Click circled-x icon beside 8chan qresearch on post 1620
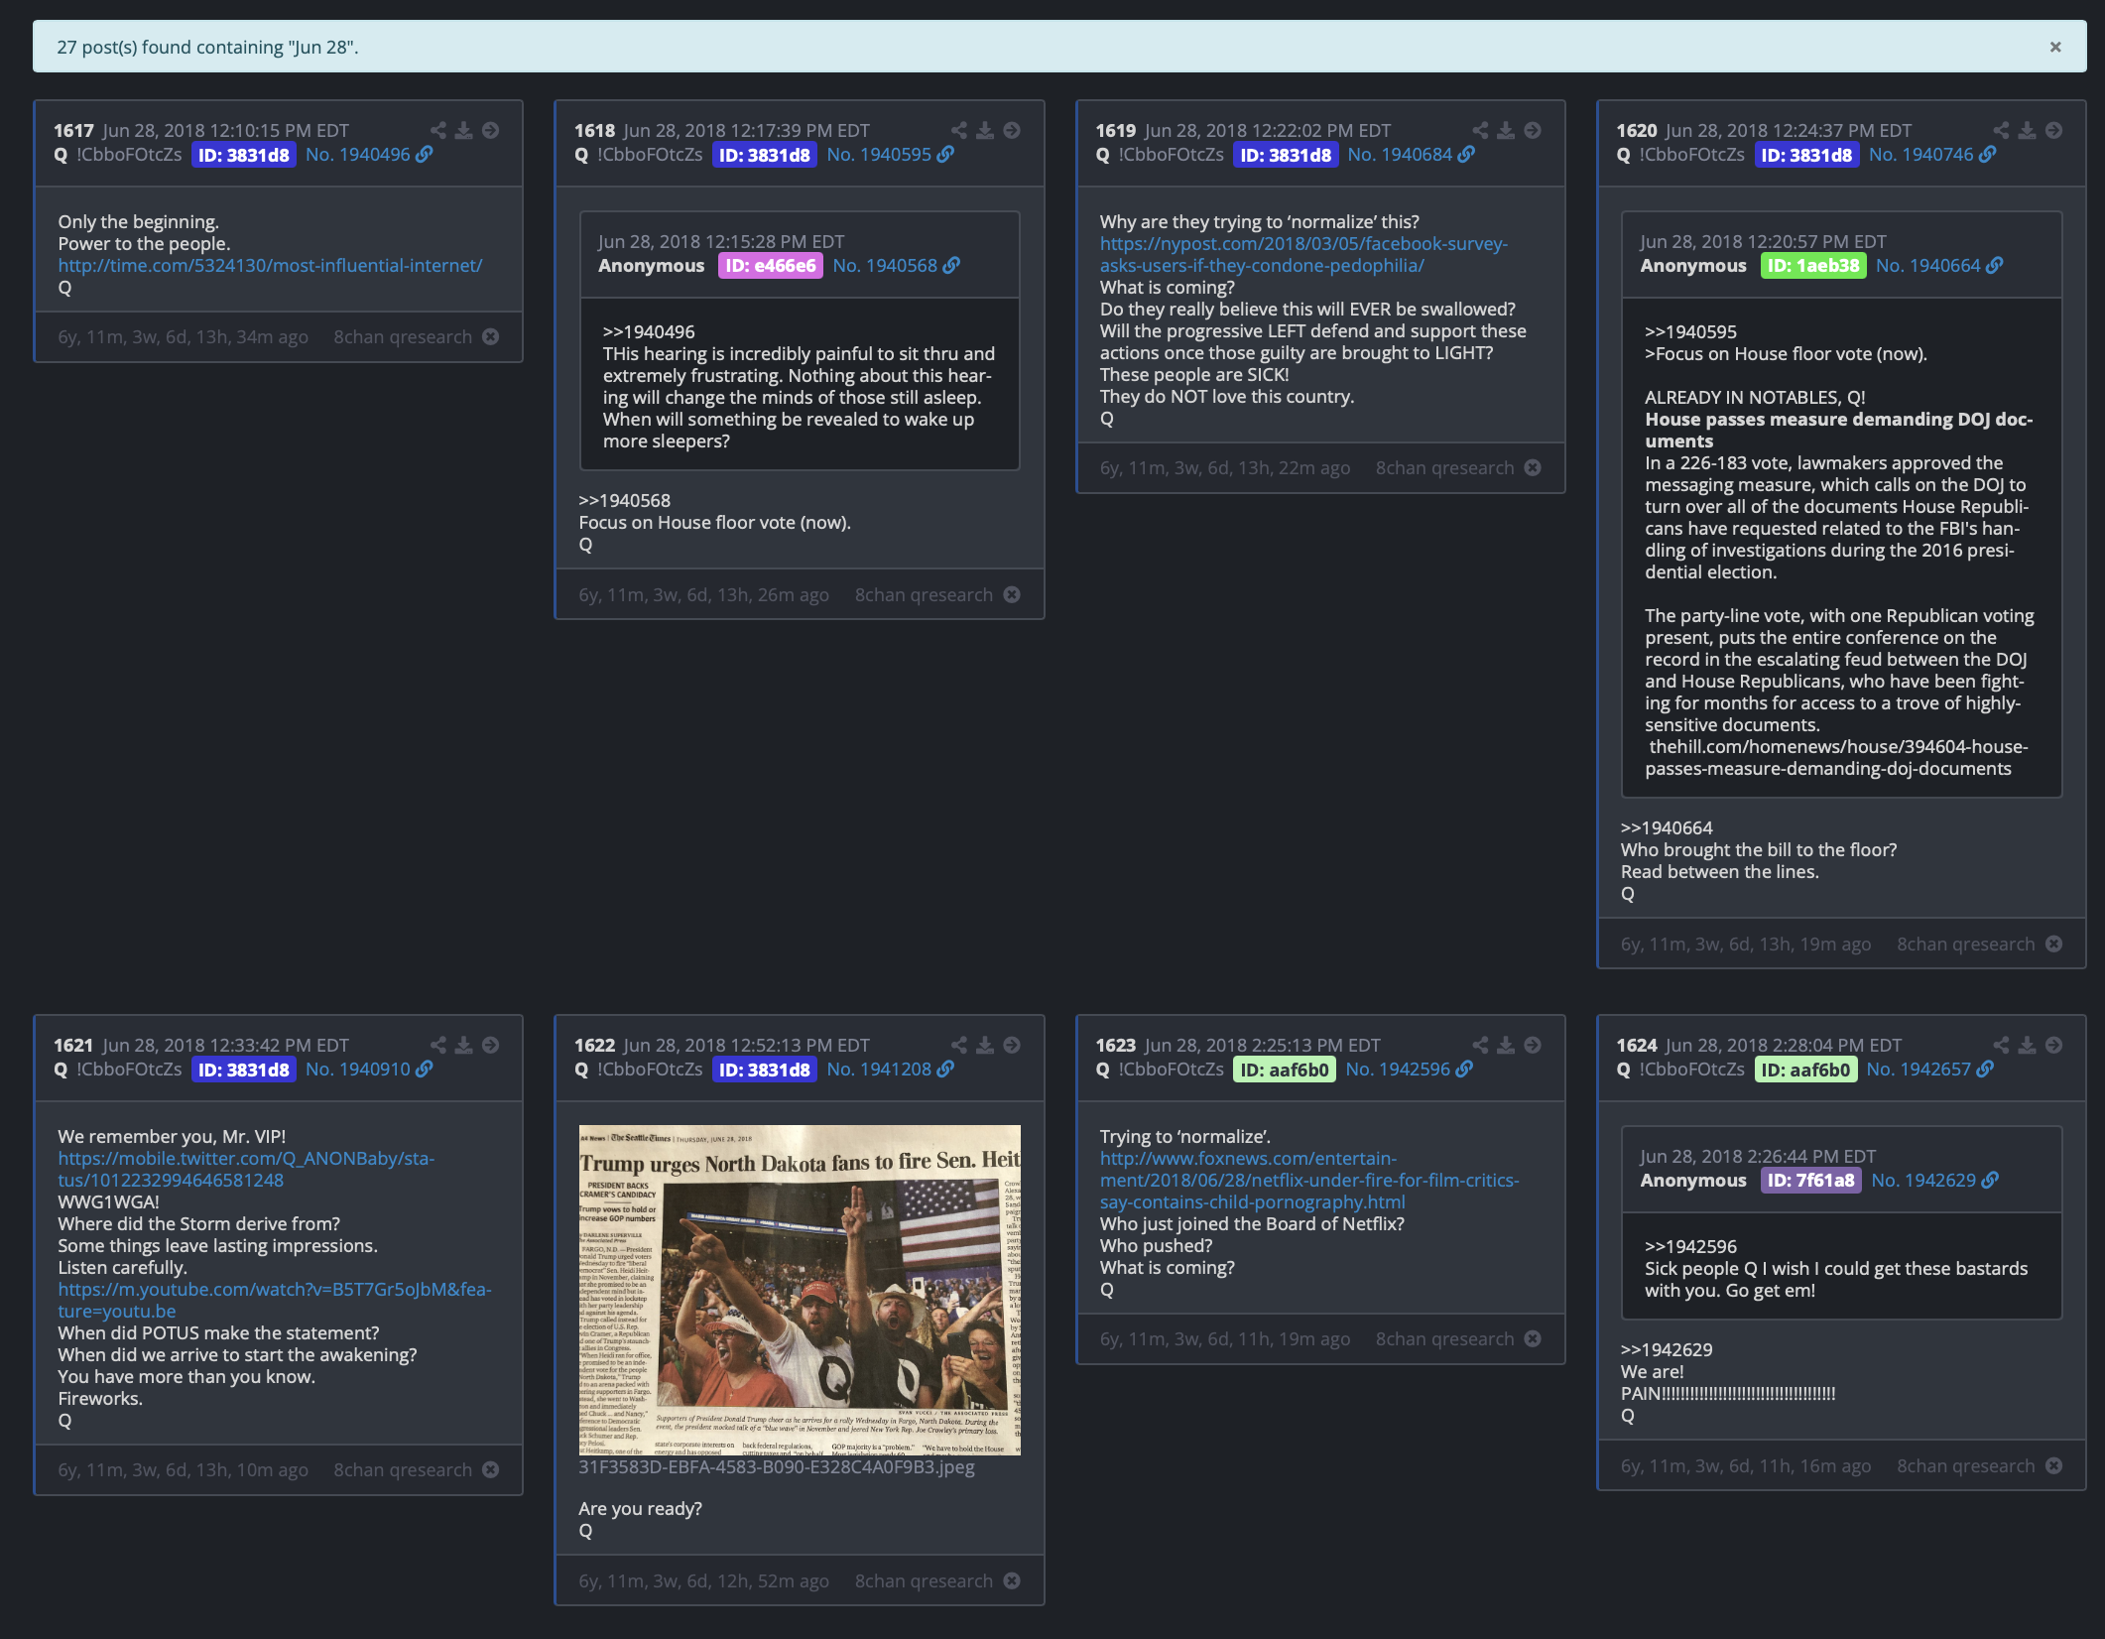2105x1639 pixels. pos(2054,945)
